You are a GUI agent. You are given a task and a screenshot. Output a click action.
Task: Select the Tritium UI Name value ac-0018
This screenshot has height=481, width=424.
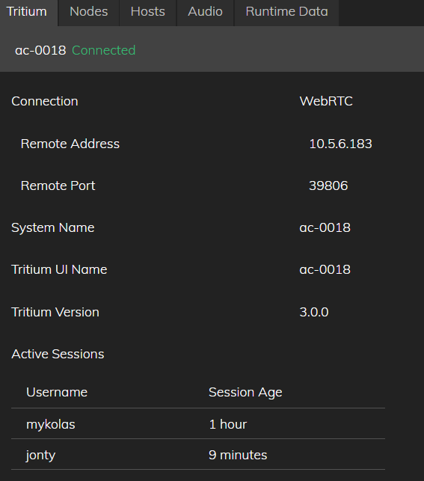[325, 269]
